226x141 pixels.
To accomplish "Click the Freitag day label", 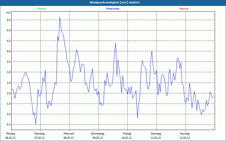I will pyautogui.click(x=127, y=134).
